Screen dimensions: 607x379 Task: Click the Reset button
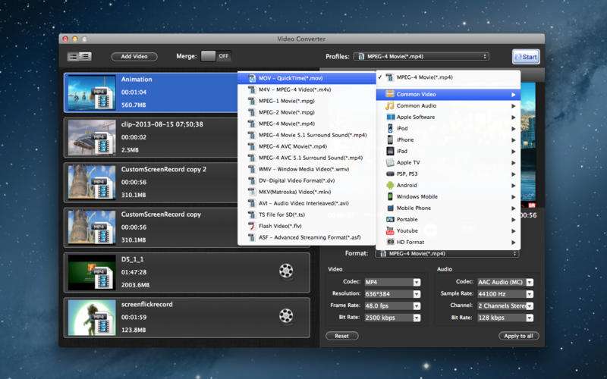(342, 336)
